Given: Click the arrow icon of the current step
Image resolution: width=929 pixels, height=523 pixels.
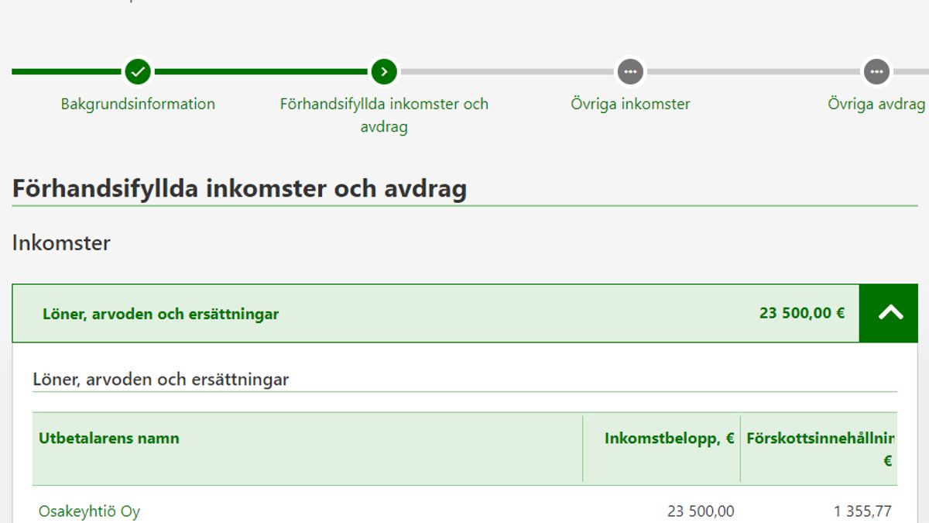Looking at the screenshot, I should (384, 72).
